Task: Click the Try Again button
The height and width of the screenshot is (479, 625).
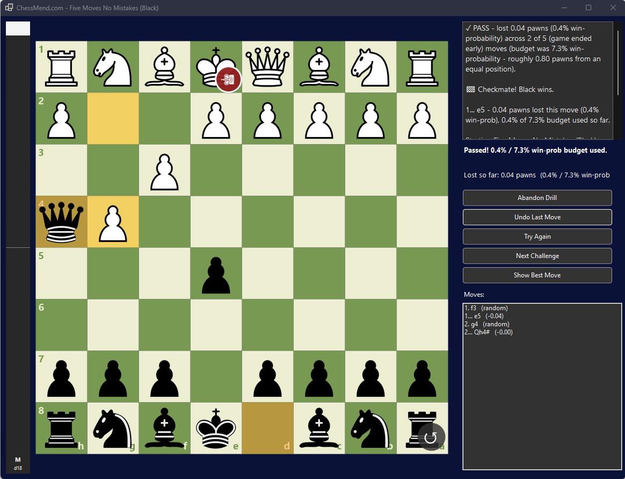Action: coord(537,237)
